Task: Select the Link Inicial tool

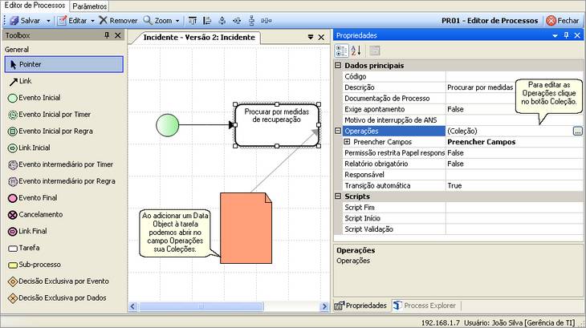Action: coord(64,148)
